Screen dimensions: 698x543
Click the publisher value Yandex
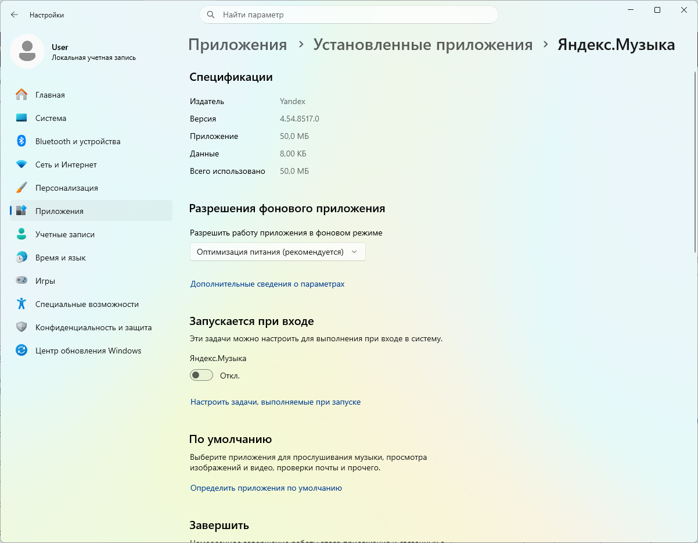pos(293,101)
